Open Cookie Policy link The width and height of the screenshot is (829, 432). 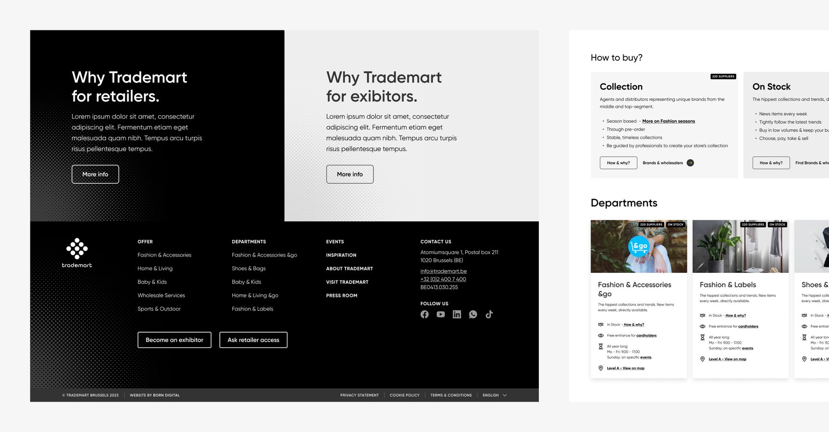[405, 395]
